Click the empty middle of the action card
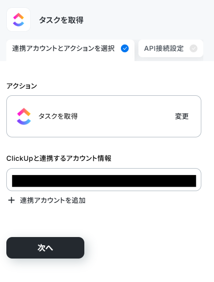The image size is (214, 282). click(126, 116)
